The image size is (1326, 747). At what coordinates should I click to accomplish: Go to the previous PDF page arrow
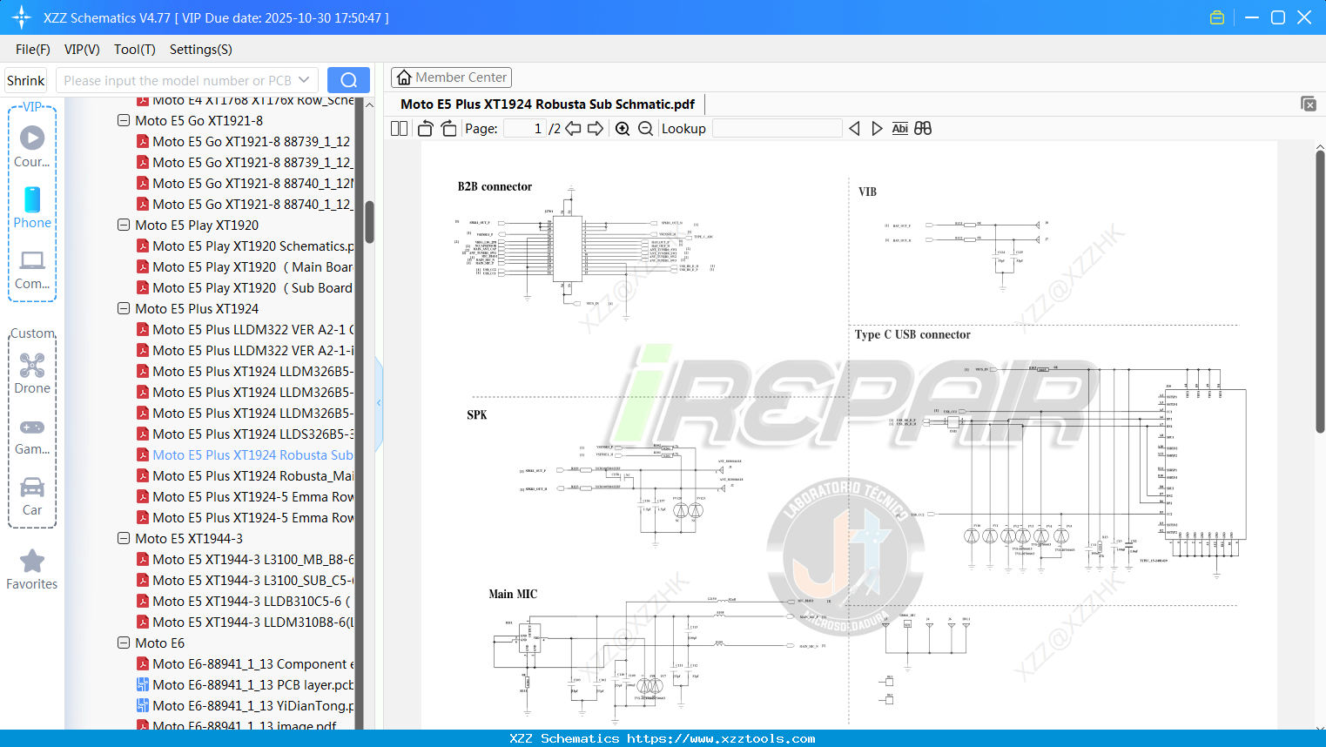click(x=573, y=129)
